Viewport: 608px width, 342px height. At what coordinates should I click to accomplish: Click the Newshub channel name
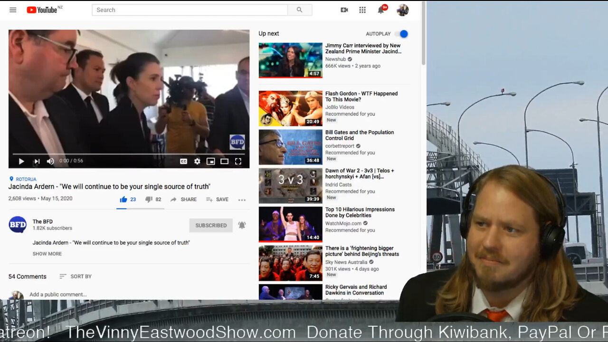[x=335, y=59]
